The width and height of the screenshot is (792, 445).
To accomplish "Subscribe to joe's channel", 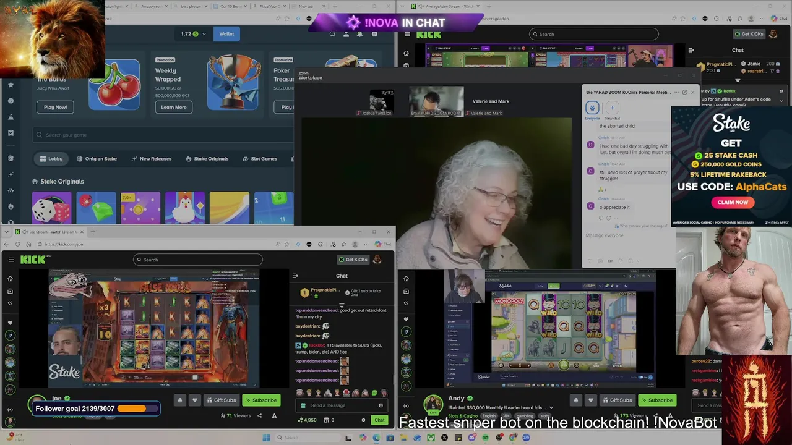I will [x=260, y=400].
